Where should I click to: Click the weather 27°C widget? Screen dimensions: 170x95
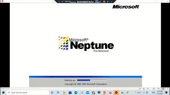(x=137, y=93)
